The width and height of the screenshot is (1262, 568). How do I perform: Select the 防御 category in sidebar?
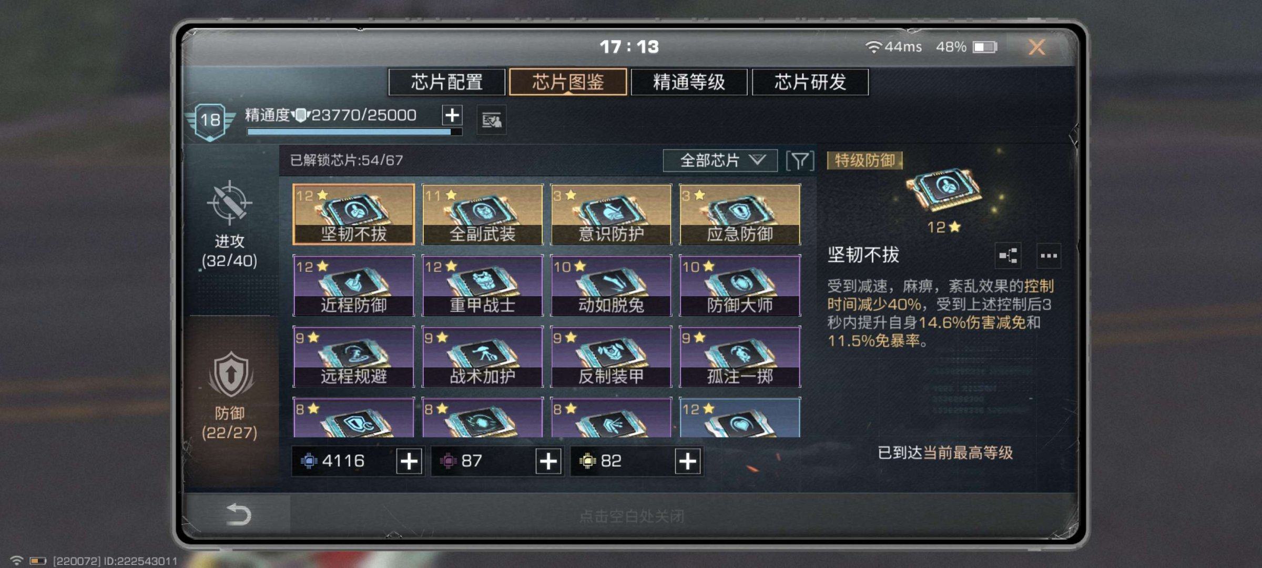(230, 395)
